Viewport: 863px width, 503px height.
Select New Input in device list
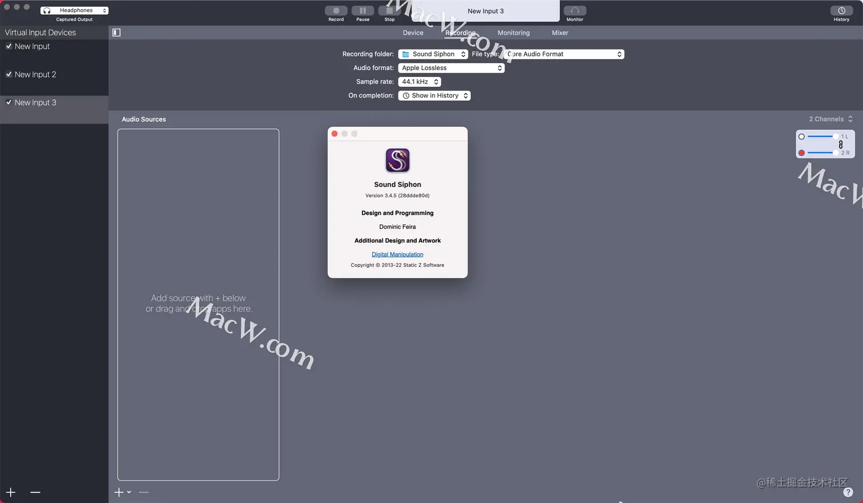(x=54, y=54)
